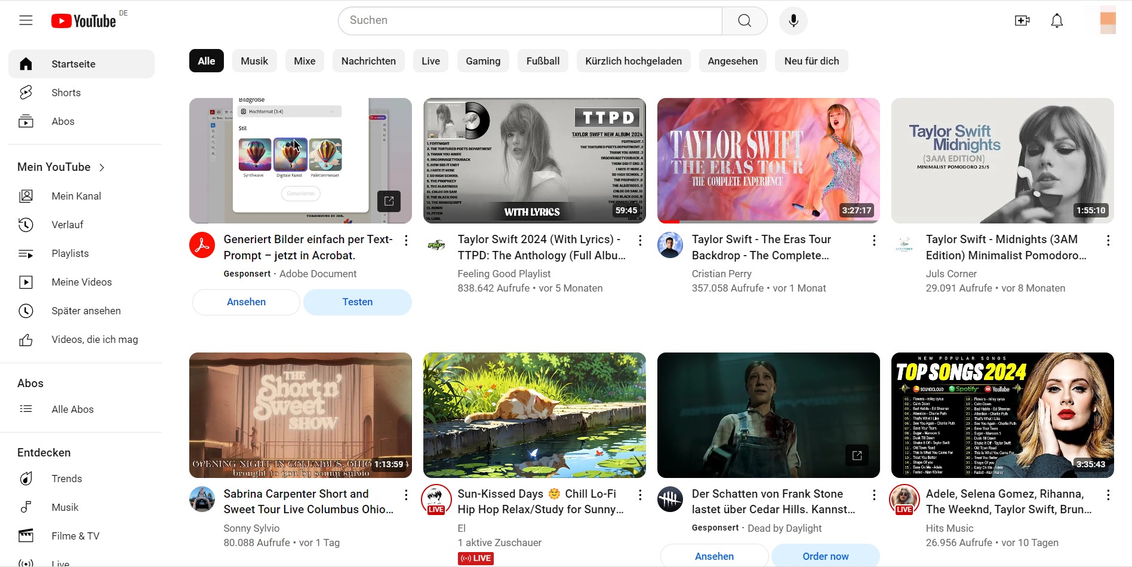Open Sonny Sylvio channel link

click(x=251, y=528)
